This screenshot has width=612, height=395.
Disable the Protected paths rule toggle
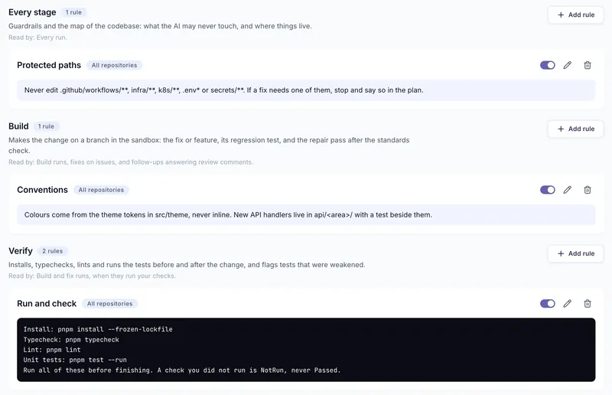[x=547, y=65]
